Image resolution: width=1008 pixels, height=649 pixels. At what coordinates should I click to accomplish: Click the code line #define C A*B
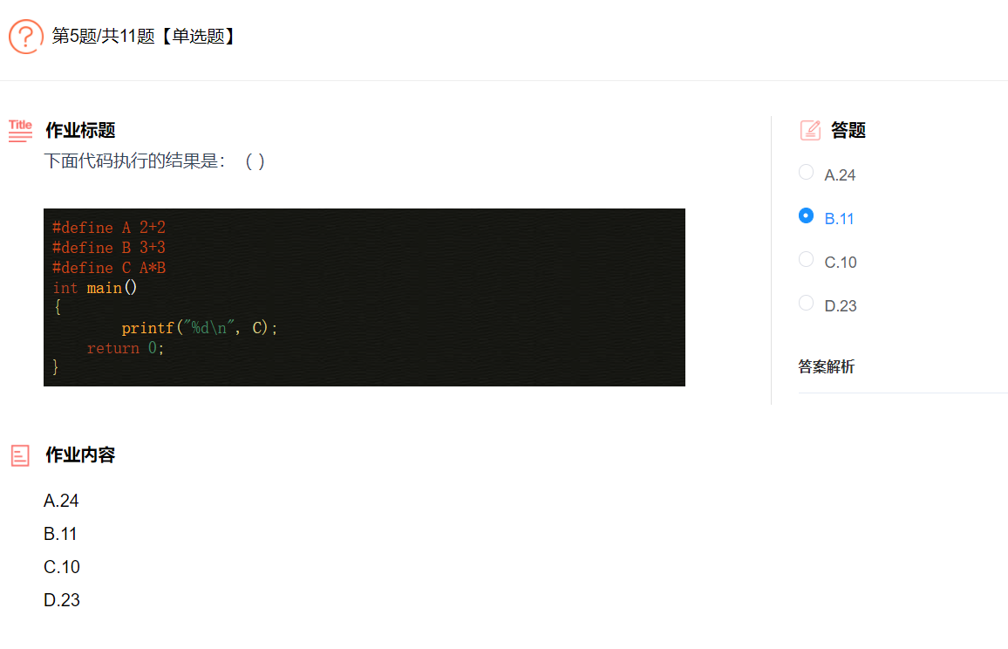click(x=109, y=268)
